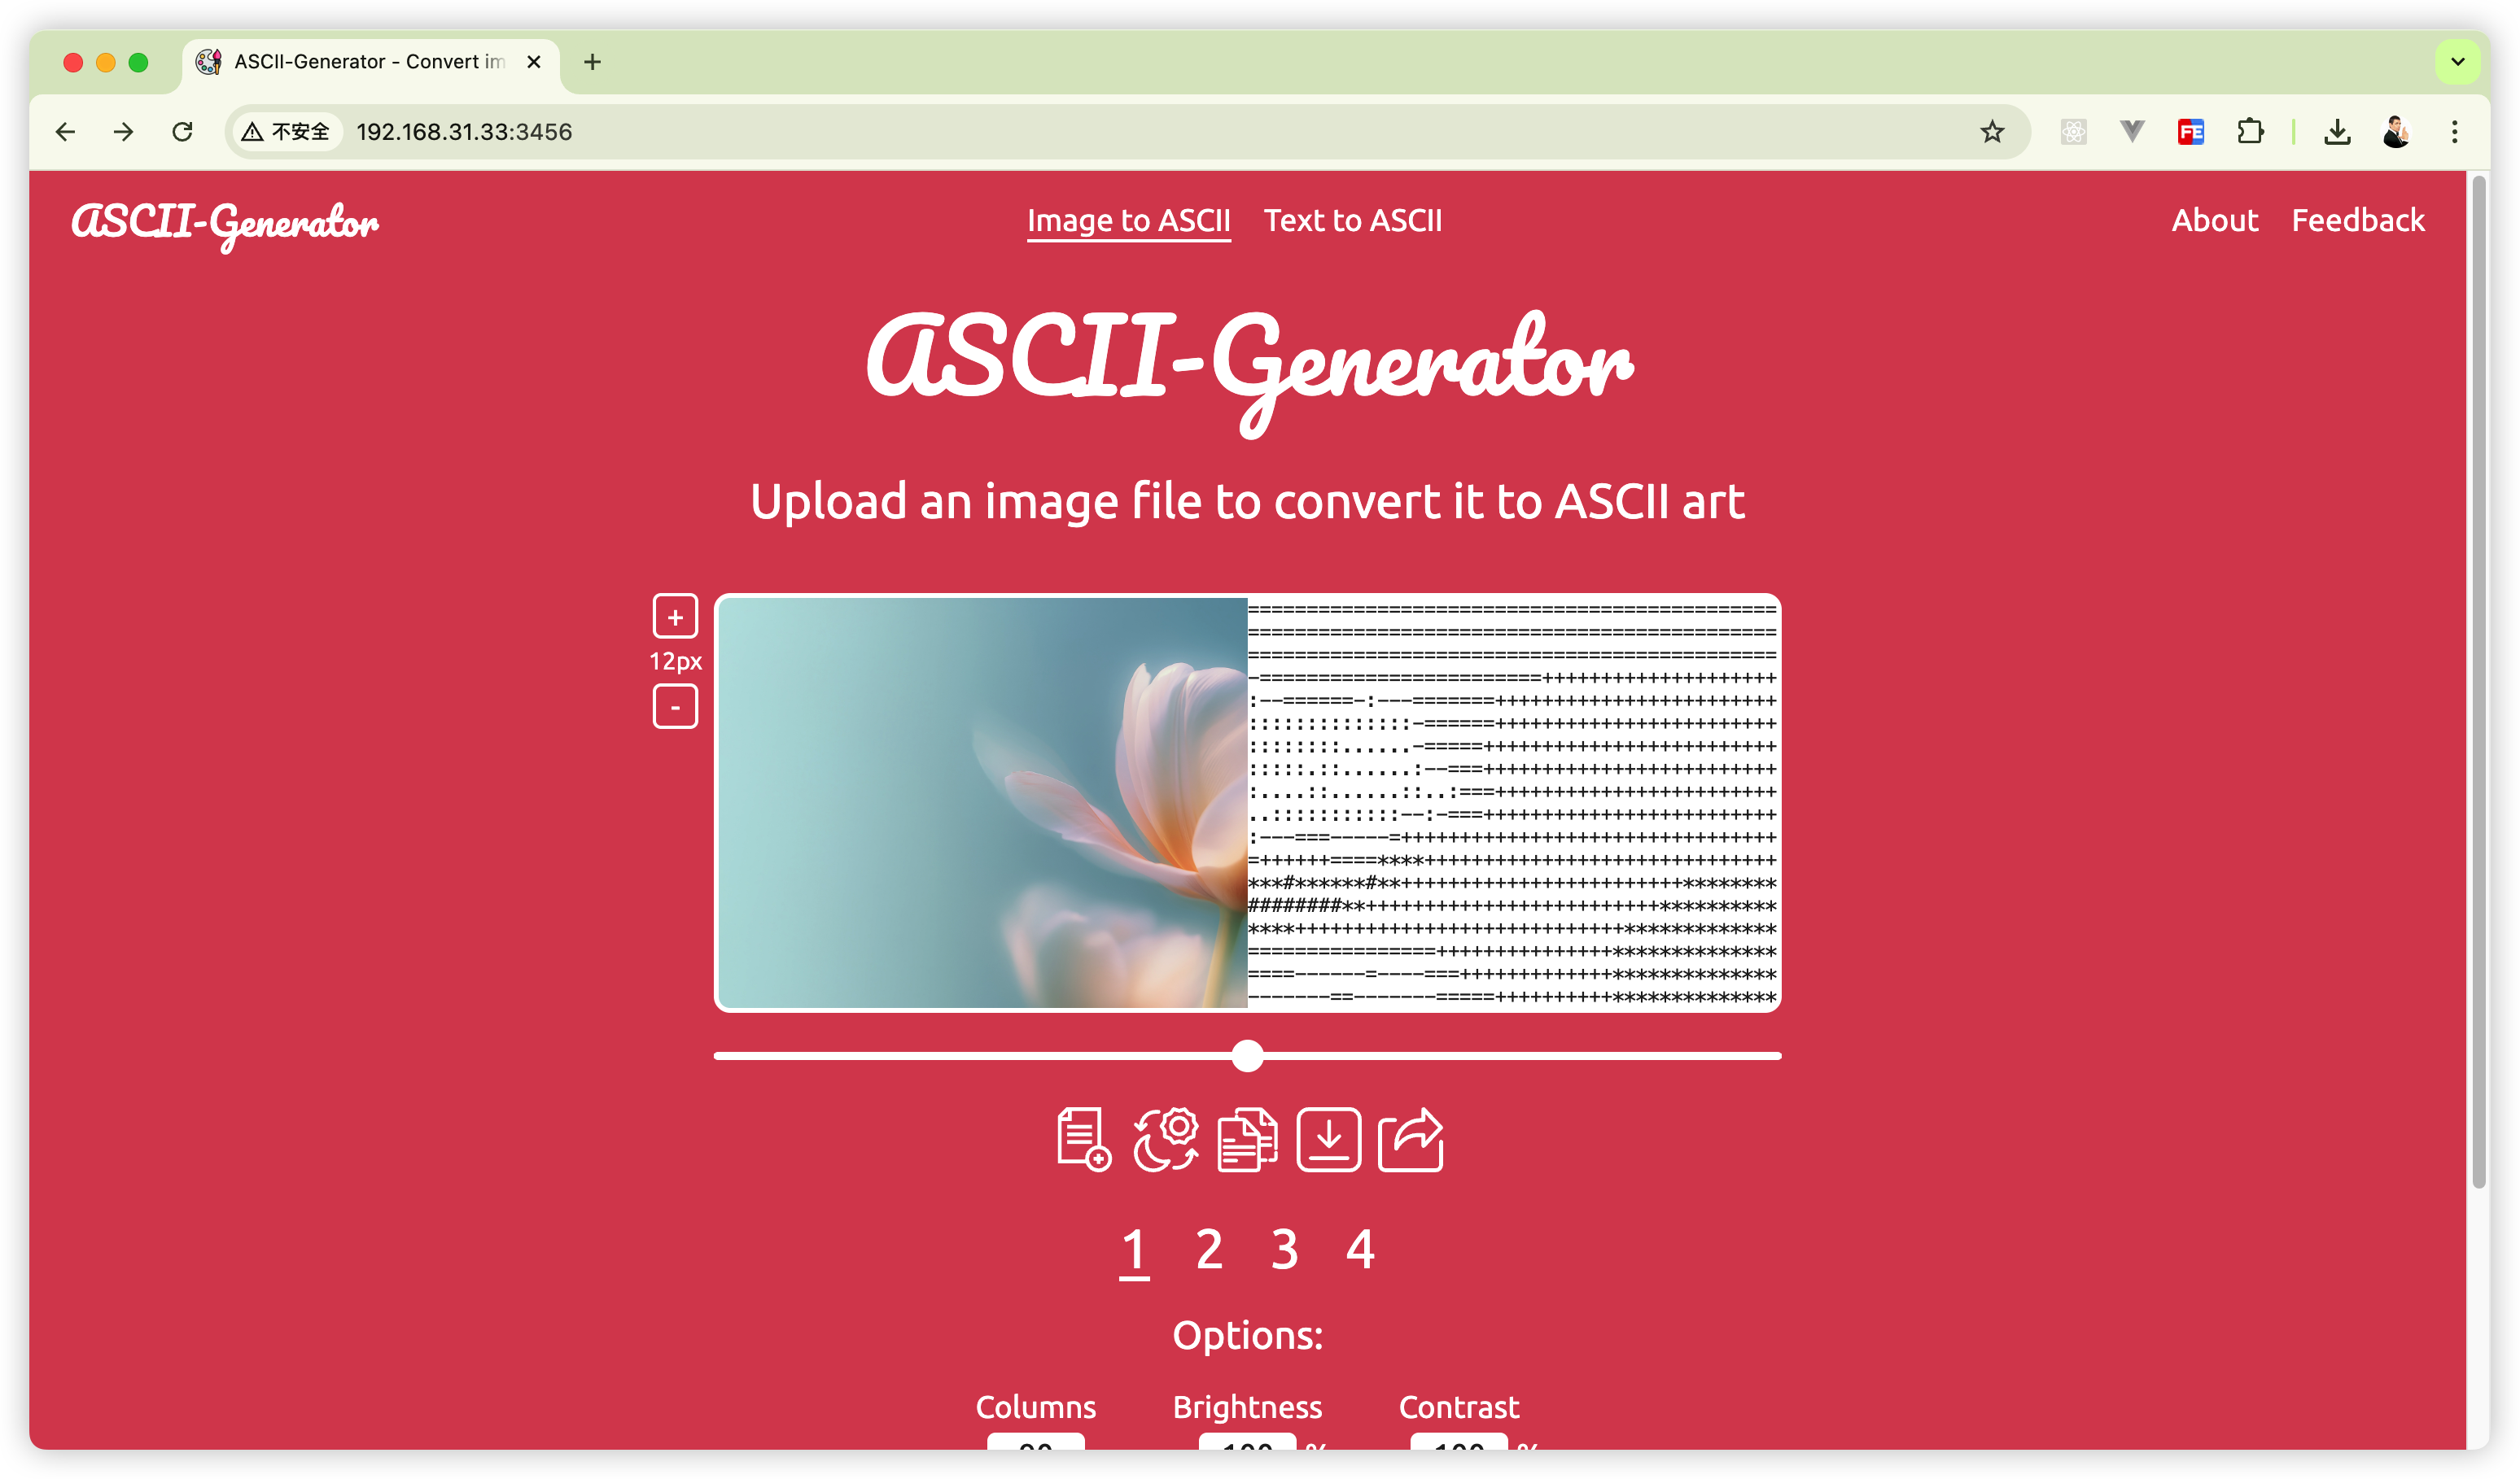This screenshot has width=2520, height=1479.
Task: Download the ASCII art result
Action: tap(1328, 1139)
